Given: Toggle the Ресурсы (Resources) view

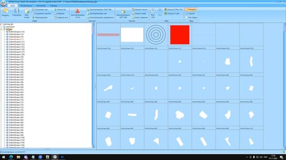Looking at the screenshot, I should point(191,9).
